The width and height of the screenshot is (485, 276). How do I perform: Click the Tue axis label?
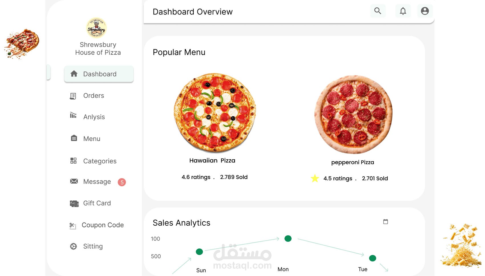click(x=363, y=269)
